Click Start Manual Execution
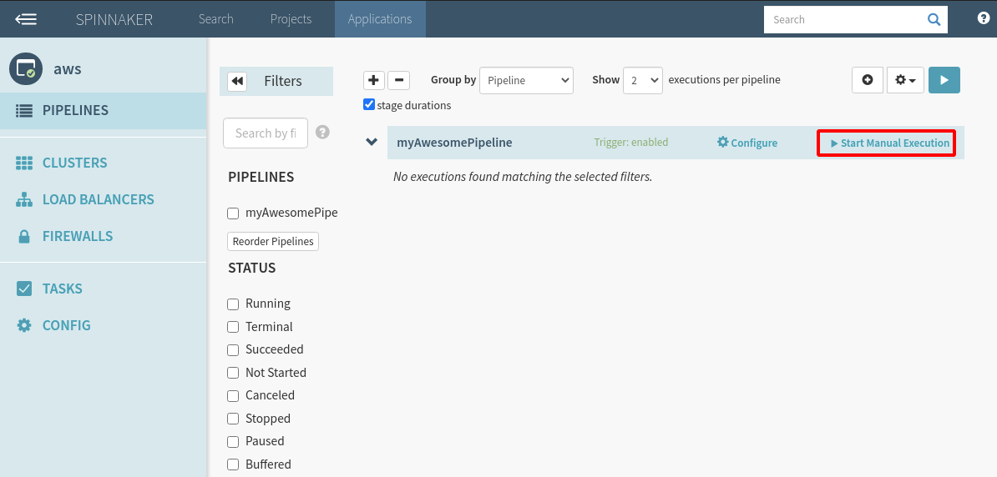997x477 pixels. pyautogui.click(x=890, y=143)
